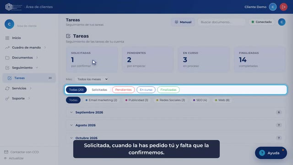Click Área de clientes header title
The image size is (293, 165).
pyautogui.click(x=39, y=7)
